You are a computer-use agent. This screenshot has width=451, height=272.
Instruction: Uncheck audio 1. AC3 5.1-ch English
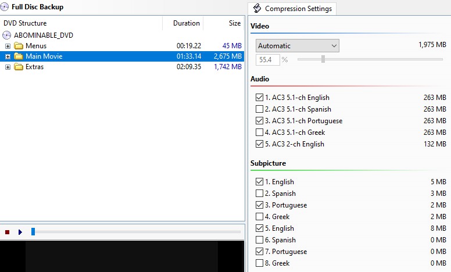(259, 98)
